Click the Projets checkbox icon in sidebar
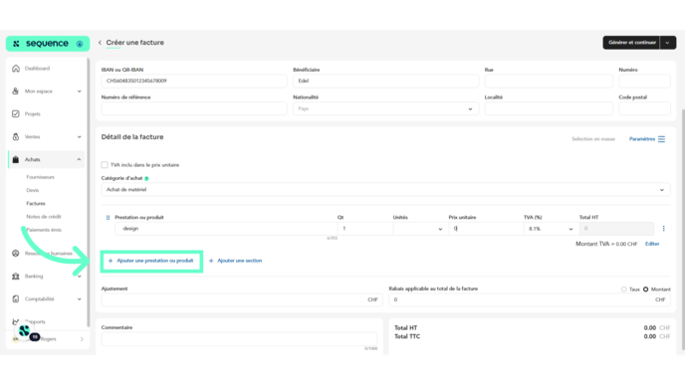Viewport: 685px width, 385px height. 16,114
